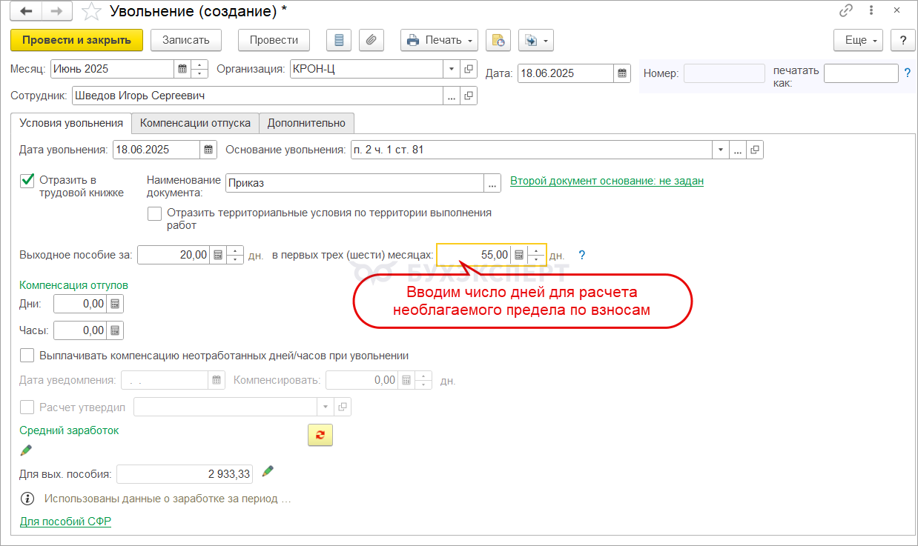Enable Выплачивать компенсацию неотработанных дней checkbox

[x=27, y=356]
